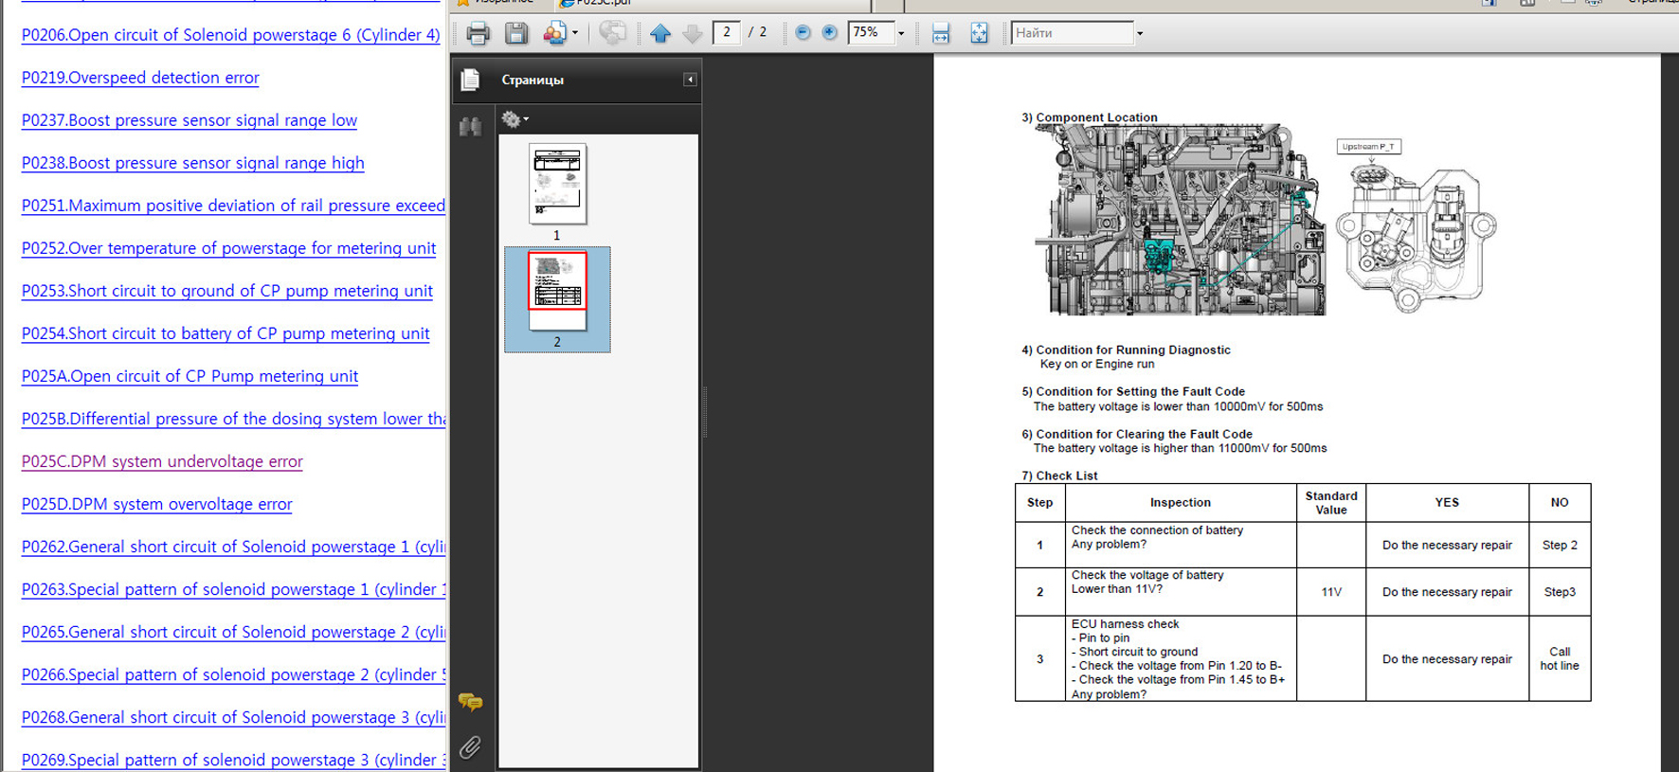1679x772 pixels.
Task: Open P0219 Overspeed detection error link
Action: tap(140, 78)
